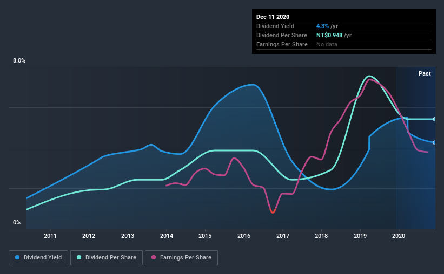
Task: Click the tooltip Dividend Per Share row label
Action: click(x=281, y=35)
